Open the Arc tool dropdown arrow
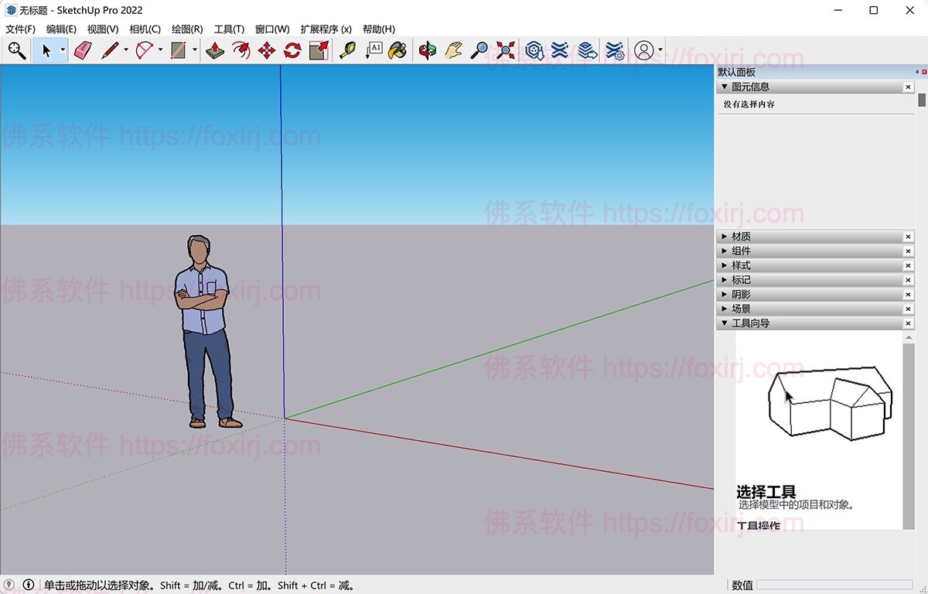This screenshot has width=928, height=594. click(x=160, y=51)
